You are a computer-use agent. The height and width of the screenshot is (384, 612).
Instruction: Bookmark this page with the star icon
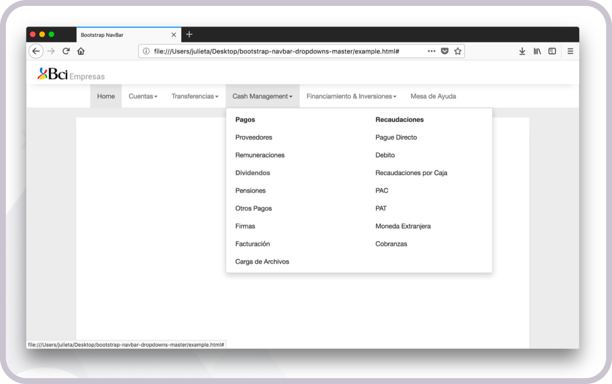tap(458, 51)
